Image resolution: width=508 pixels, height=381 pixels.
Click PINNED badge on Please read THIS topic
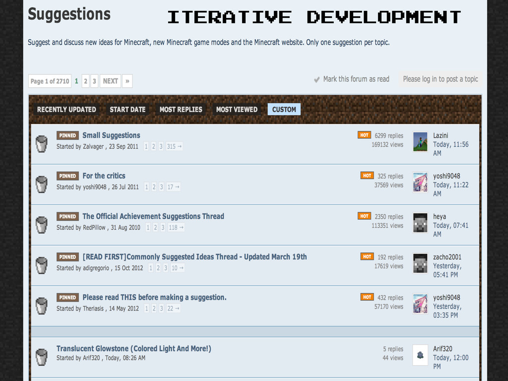(67, 298)
